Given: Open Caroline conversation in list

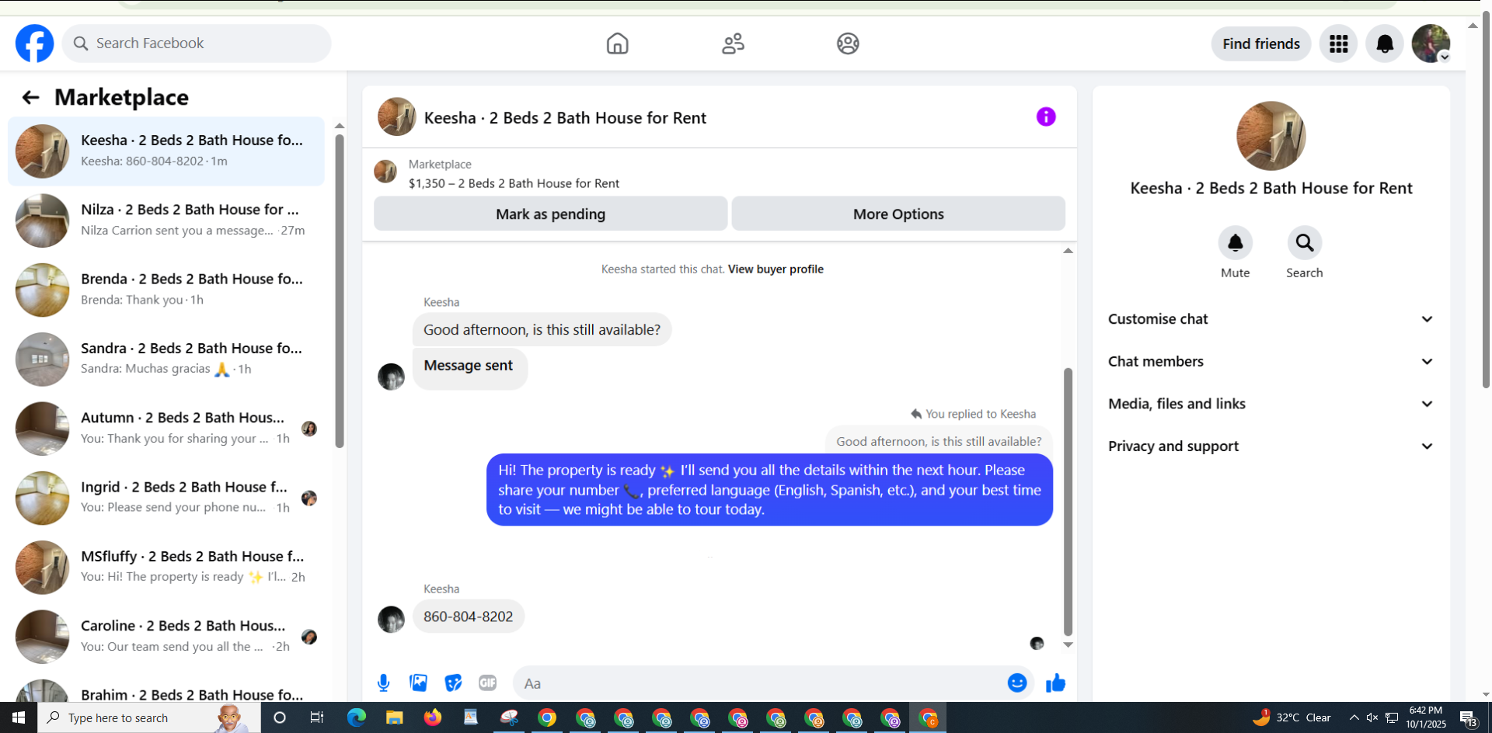Looking at the screenshot, I should pyautogui.click(x=166, y=637).
